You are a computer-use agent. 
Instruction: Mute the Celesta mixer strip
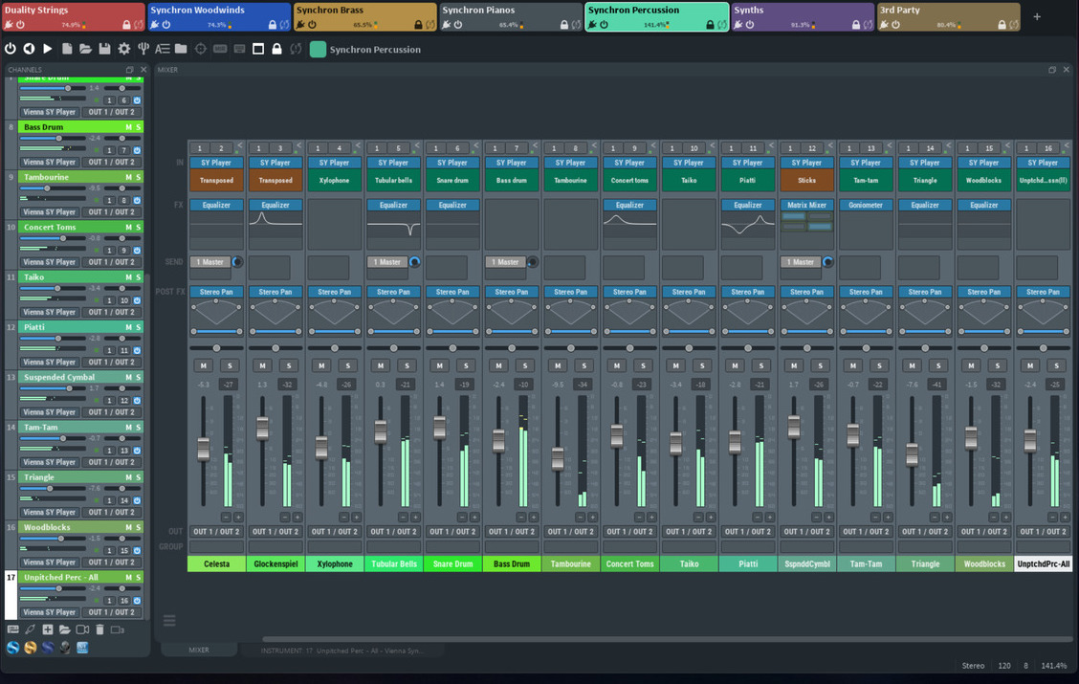click(203, 365)
